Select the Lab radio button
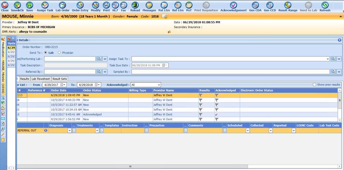This screenshot has width=344, height=170. [46, 53]
